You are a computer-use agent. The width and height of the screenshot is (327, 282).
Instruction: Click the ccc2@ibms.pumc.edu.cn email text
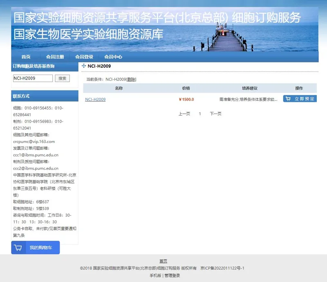coord(36,168)
